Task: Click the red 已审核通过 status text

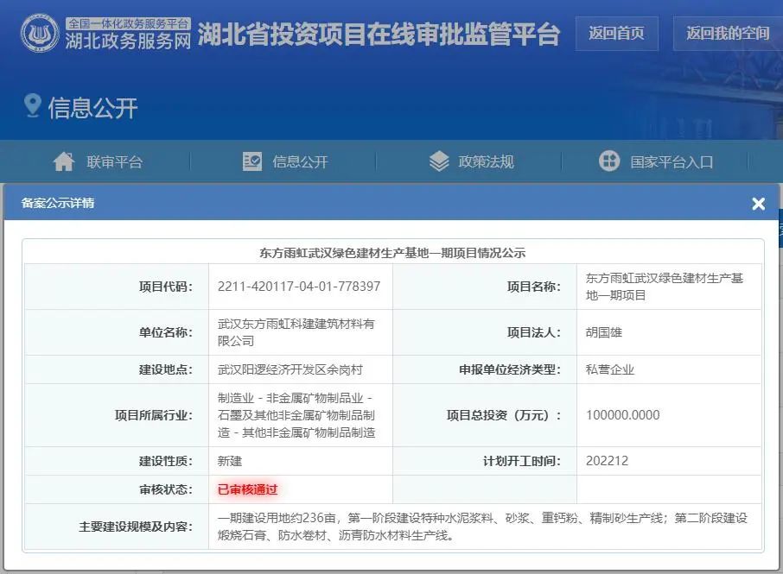Action: pos(248,489)
